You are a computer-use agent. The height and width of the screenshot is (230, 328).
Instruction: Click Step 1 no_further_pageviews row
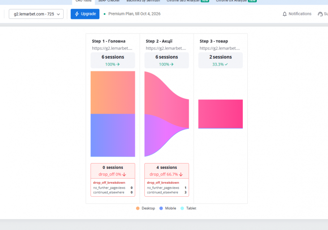(113, 188)
